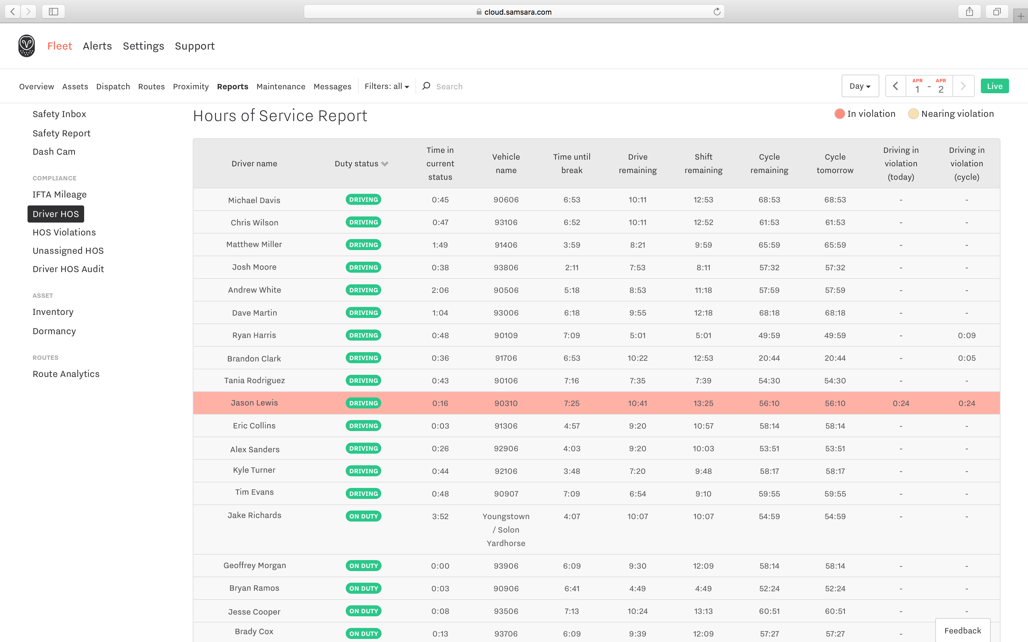The width and height of the screenshot is (1028, 642).
Task: Reload the page in Safari
Action: 717,12
